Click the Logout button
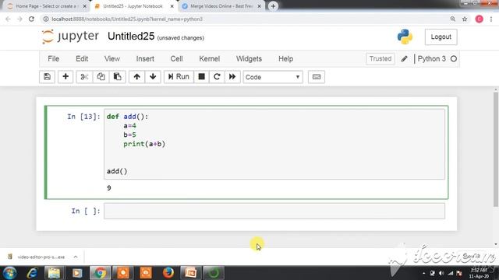The width and height of the screenshot is (499, 280). (441, 37)
